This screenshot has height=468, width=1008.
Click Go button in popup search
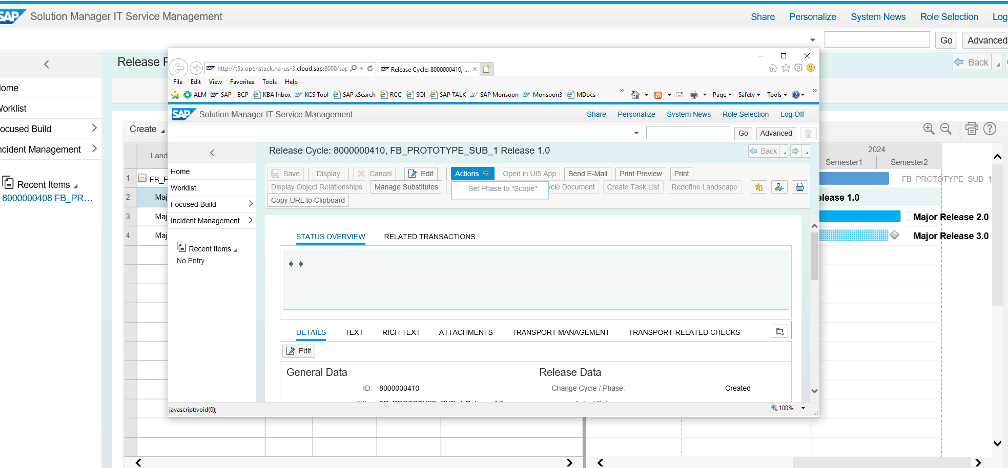743,133
